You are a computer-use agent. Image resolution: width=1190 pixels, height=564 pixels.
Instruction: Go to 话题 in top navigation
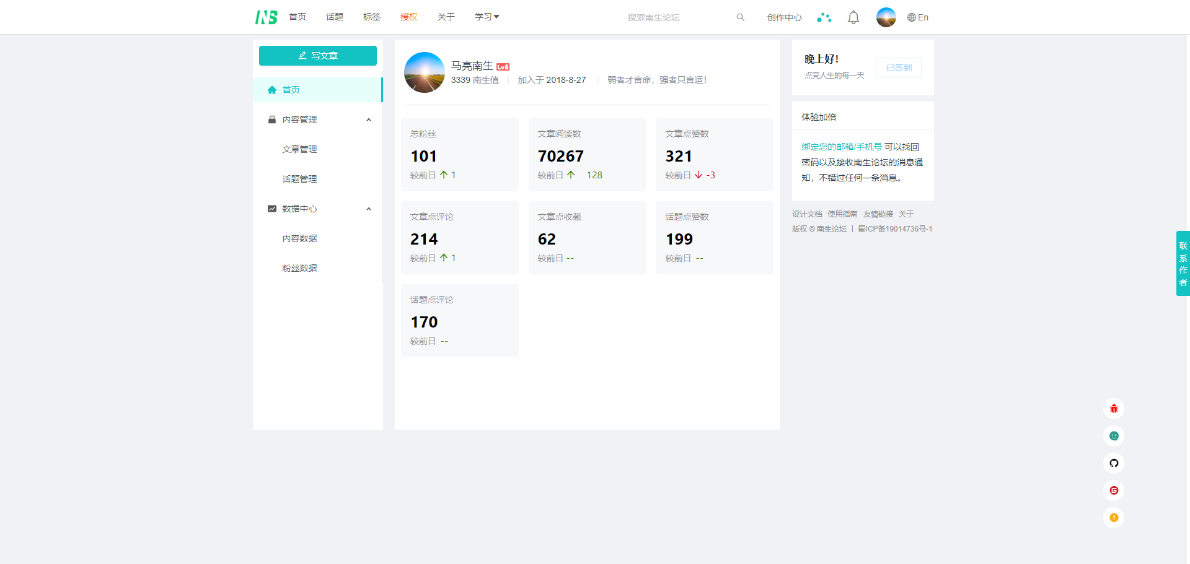335,17
